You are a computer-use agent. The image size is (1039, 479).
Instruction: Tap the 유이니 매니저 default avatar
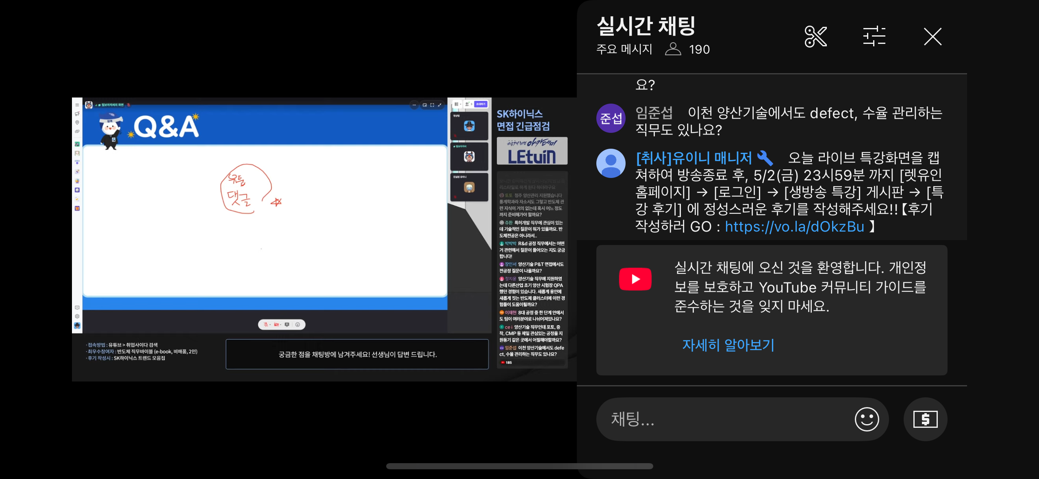pos(611,163)
